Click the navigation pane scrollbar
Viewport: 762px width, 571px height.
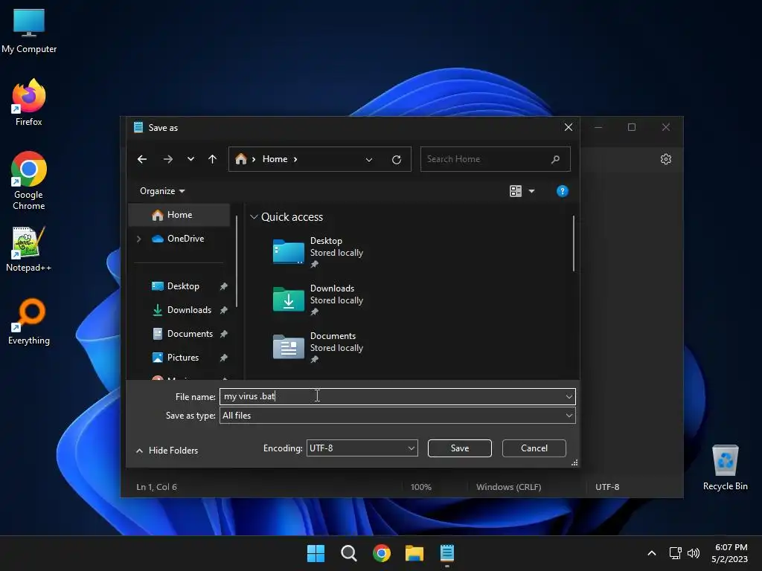(237, 261)
